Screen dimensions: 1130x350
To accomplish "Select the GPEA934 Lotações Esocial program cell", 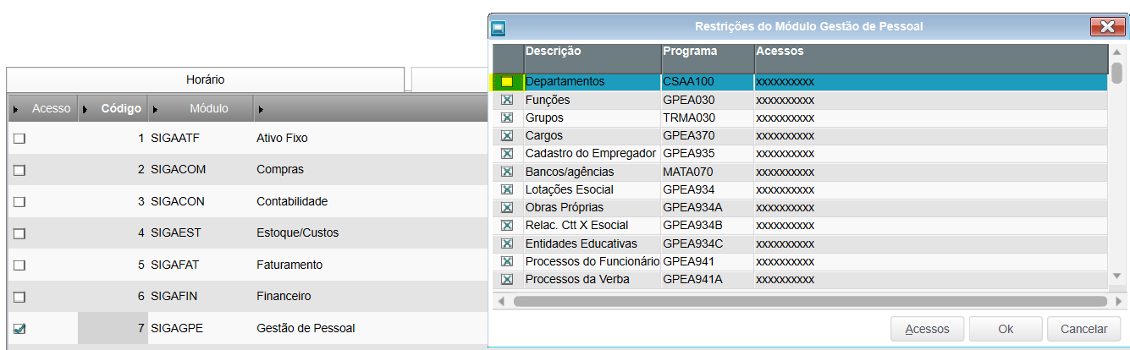I will (708, 189).
